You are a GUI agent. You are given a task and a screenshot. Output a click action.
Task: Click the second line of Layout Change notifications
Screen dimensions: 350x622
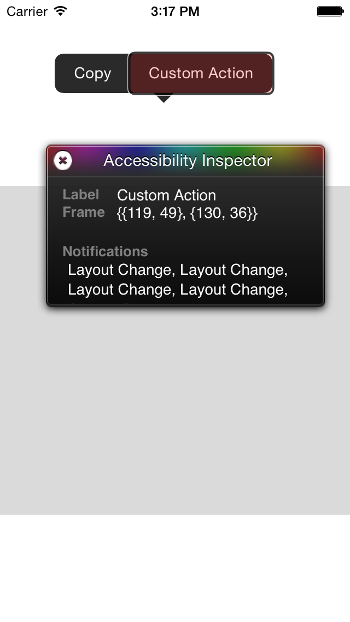(178, 290)
